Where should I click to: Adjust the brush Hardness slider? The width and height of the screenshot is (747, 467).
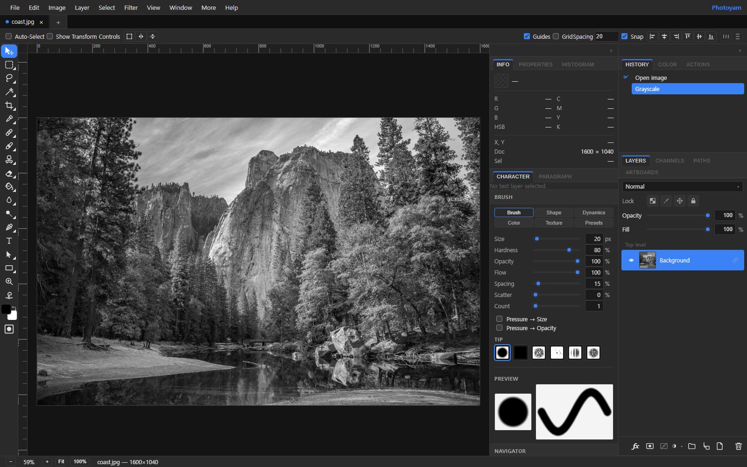pos(557,250)
